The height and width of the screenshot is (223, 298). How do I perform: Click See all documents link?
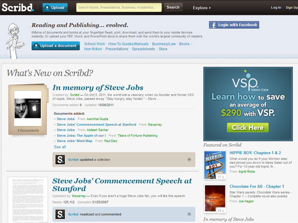60,147
